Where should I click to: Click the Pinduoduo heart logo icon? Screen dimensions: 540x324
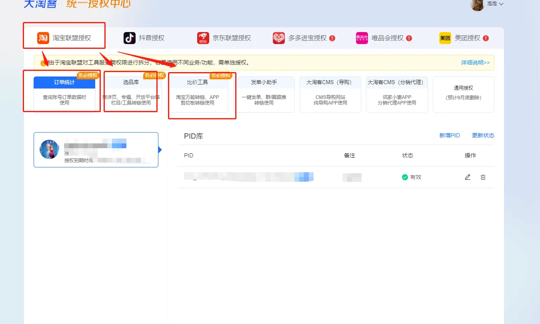click(279, 38)
